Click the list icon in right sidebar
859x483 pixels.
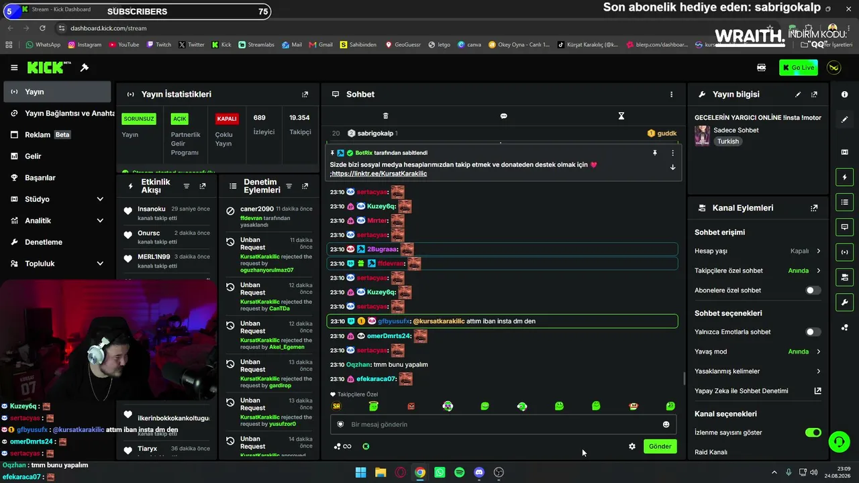[844, 202]
